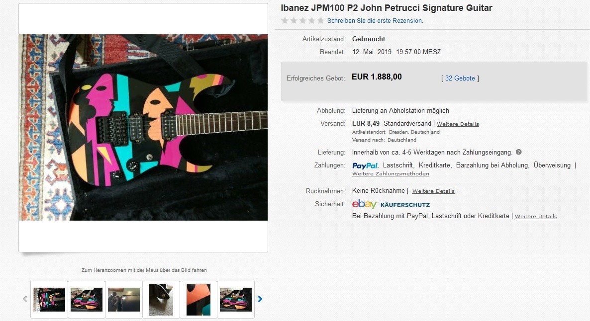590x321 pixels.
Task: Click the first rating star
Action: (x=285, y=21)
